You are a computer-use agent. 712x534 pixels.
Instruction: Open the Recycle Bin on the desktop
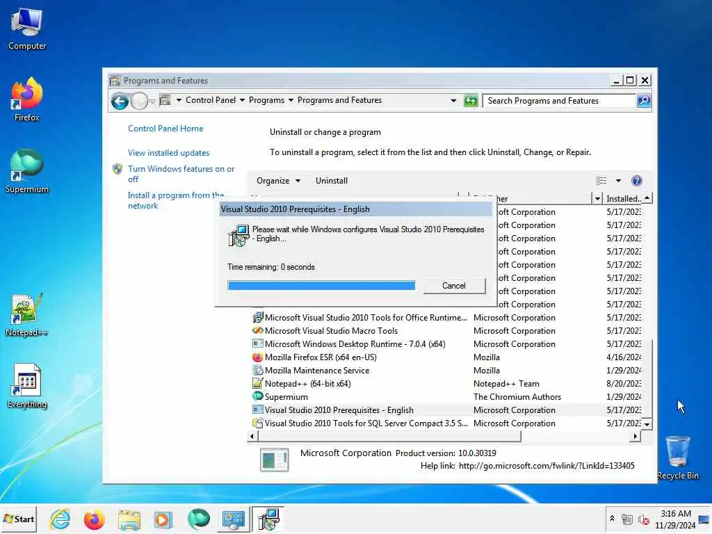pyautogui.click(x=677, y=458)
